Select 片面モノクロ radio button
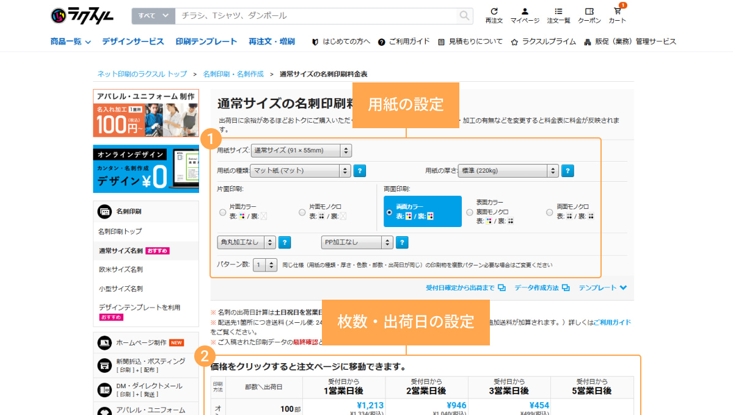Viewport: 733px width, 415px height. (x=302, y=212)
